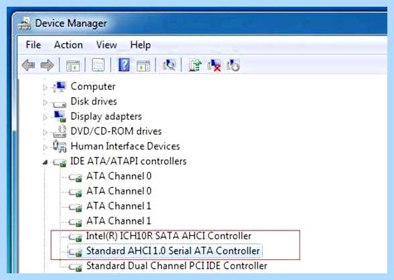
Task: Click the blue Help question mark icon
Action: tap(124, 65)
